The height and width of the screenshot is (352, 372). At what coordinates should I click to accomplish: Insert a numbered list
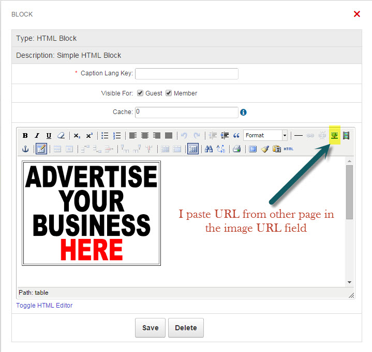click(x=117, y=136)
